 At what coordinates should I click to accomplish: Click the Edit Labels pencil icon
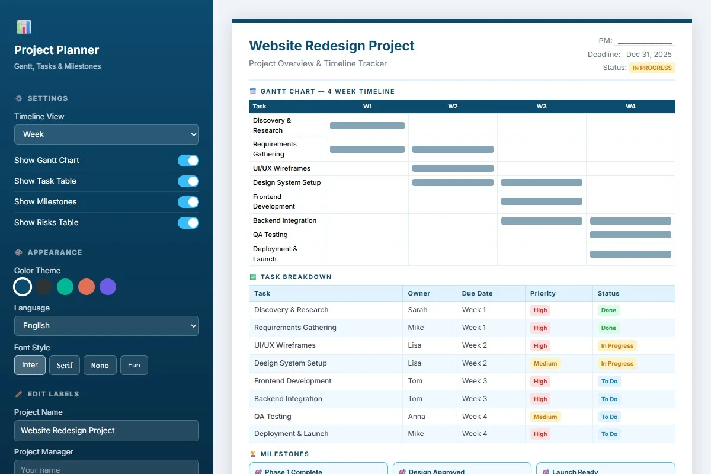point(18,394)
